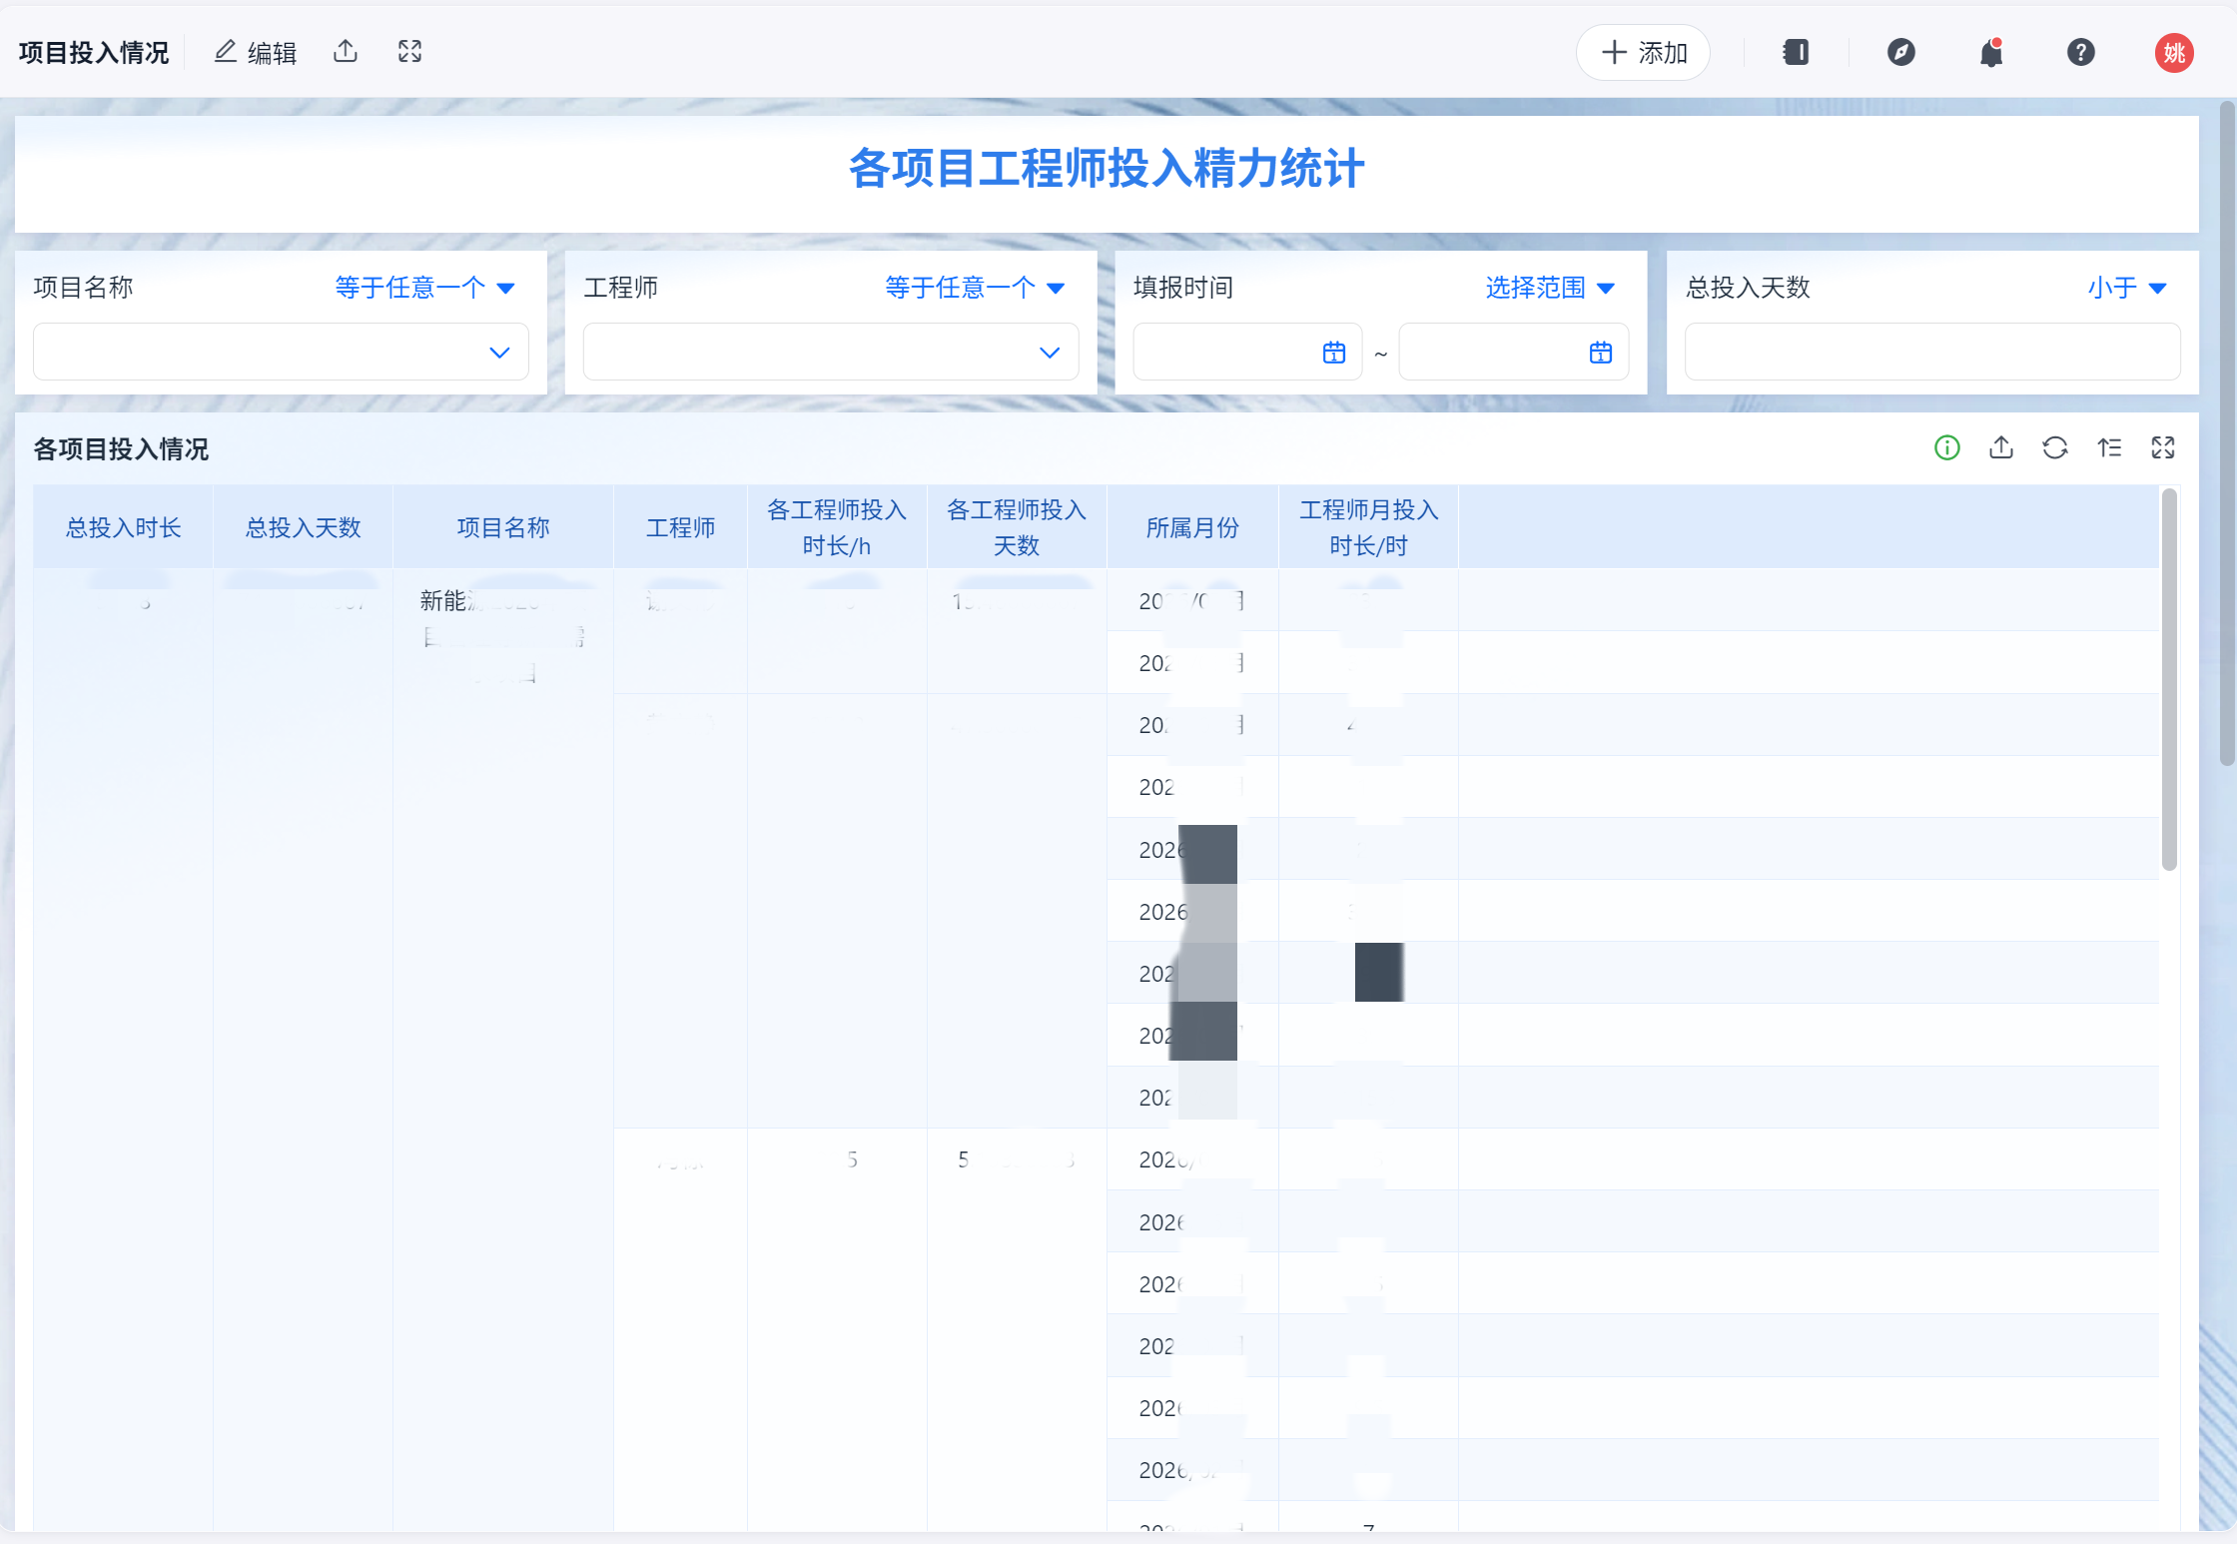Click the 总投入时长 column header
The image size is (2237, 1544).
pyautogui.click(x=123, y=527)
